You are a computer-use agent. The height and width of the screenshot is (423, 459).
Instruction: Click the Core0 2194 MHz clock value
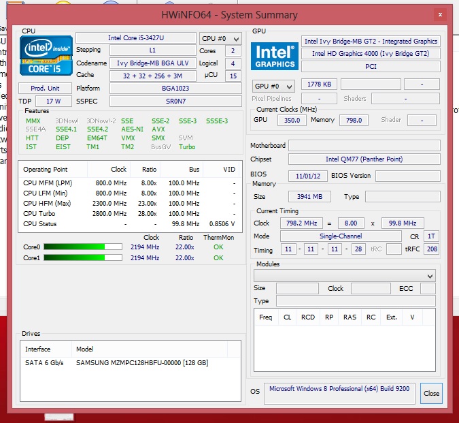coord(145,247)
